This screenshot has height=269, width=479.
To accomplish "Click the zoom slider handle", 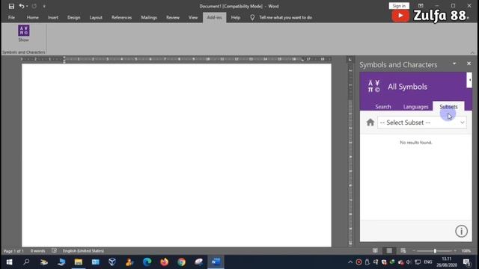I will click(x=435, y=251).
